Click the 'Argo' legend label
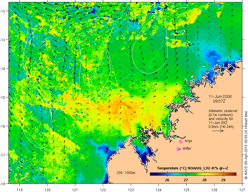Viewport: 248px width, 192px height. click(x=188, y=141)
